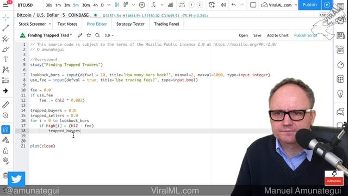Select the crosshair cursor tool
348x196 pixels.
[6, 17]
